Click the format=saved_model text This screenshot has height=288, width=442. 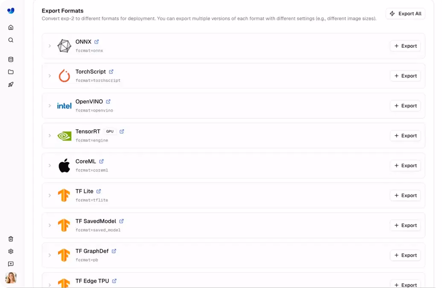98,230
